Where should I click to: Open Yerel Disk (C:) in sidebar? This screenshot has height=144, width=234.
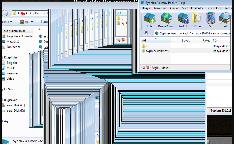16,105
